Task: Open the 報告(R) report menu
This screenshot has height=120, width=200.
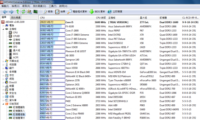Action: coord(26,6)
